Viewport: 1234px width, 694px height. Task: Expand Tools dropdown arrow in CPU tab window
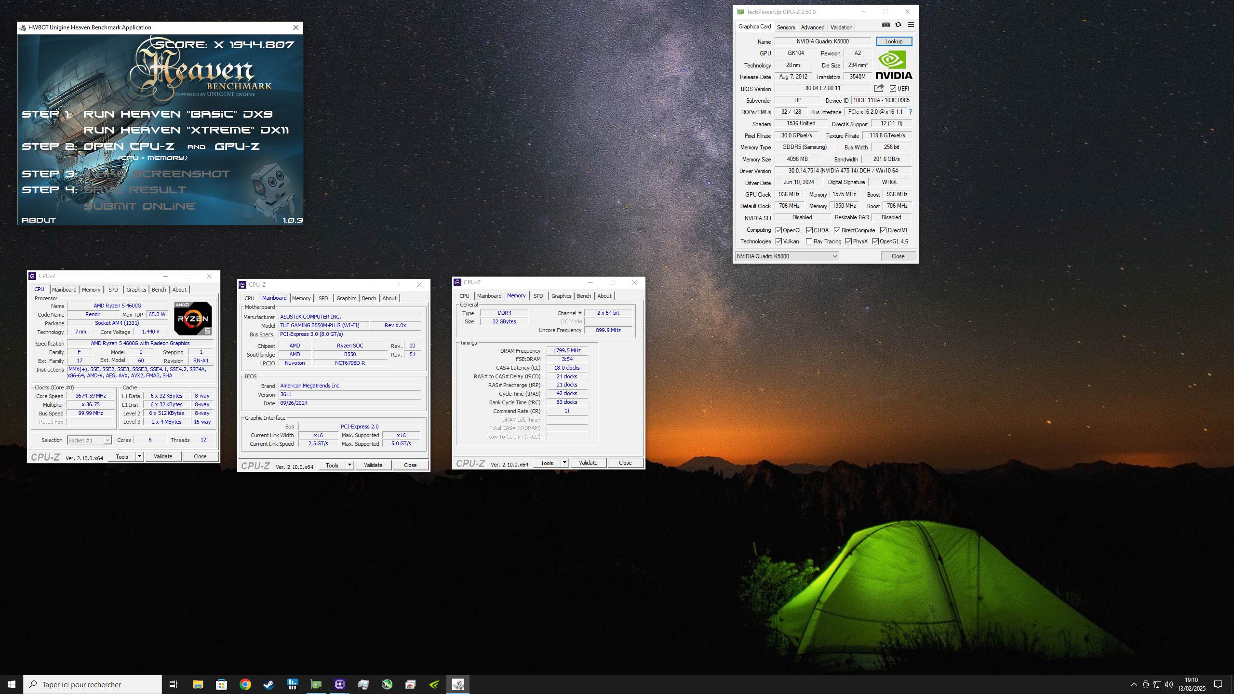pos(139,456)
